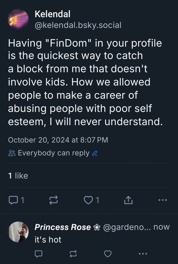
Task: Open the October 20, 2024 timestamp
Action: coord(58,140)
